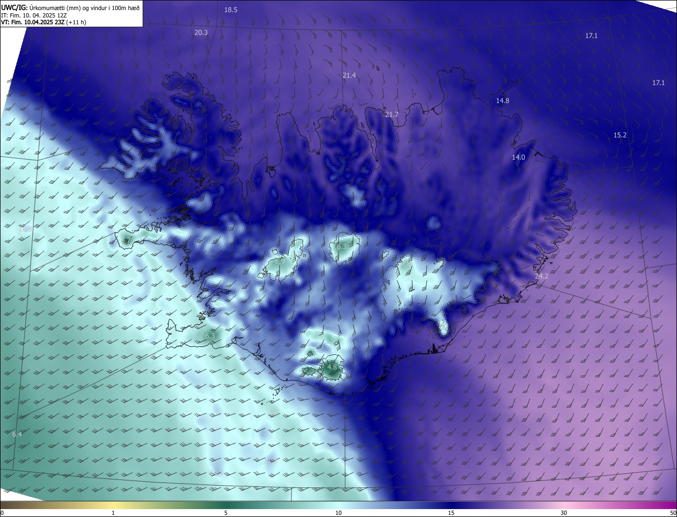The image size is (677, 517).
Task: Click the '1' tick on the color scale
Action: click(113, 513)
